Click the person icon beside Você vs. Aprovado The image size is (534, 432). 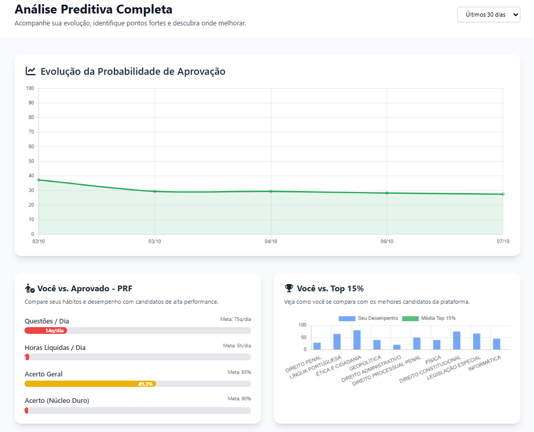click(30, 288)
